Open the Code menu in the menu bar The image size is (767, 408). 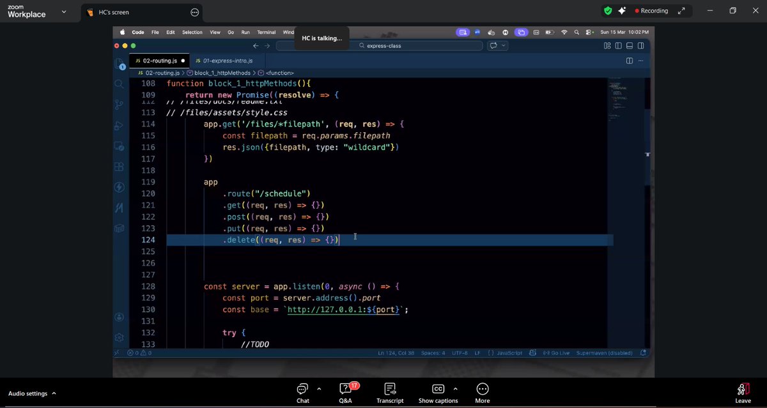pyautogui.click(x=138, y=32)
